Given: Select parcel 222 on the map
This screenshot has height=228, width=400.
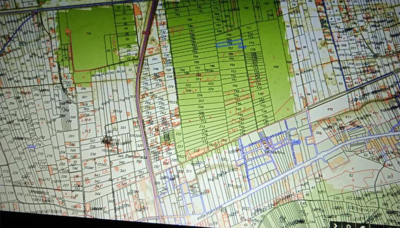Looking at the screenshot, I should pyautogui.click(x=179, y=134).
